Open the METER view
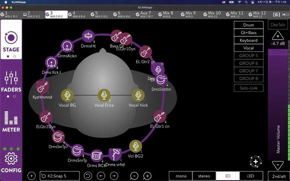Viewport: 290px width, 181px height. point(11,121)
